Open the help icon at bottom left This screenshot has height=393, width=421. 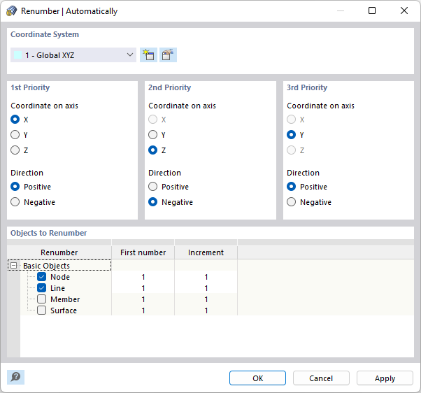point(15,377)
